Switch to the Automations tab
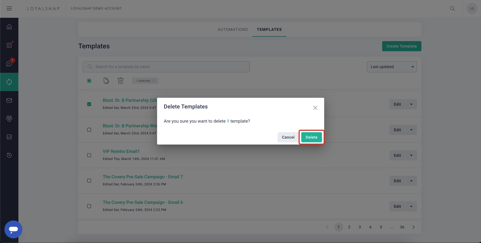Image resolution: width=481 pixels, height=243 pixels. pyautogui.click(x=233, y=29)
